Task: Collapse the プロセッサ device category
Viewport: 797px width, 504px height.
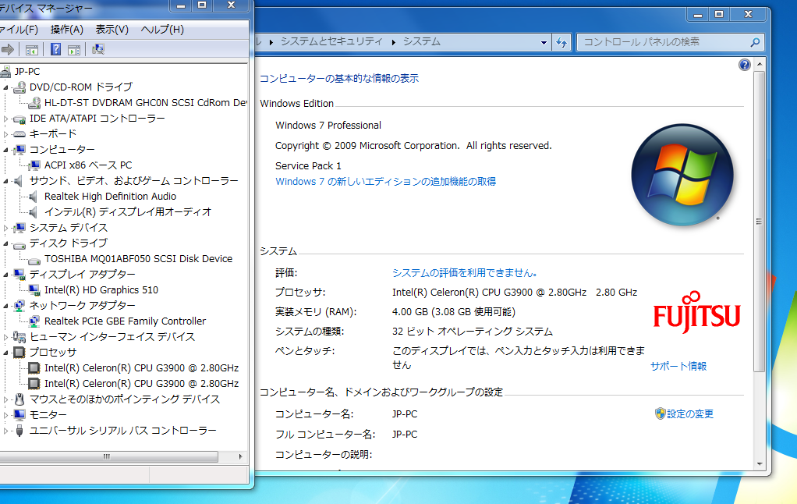Action: (x=6, y=352)
